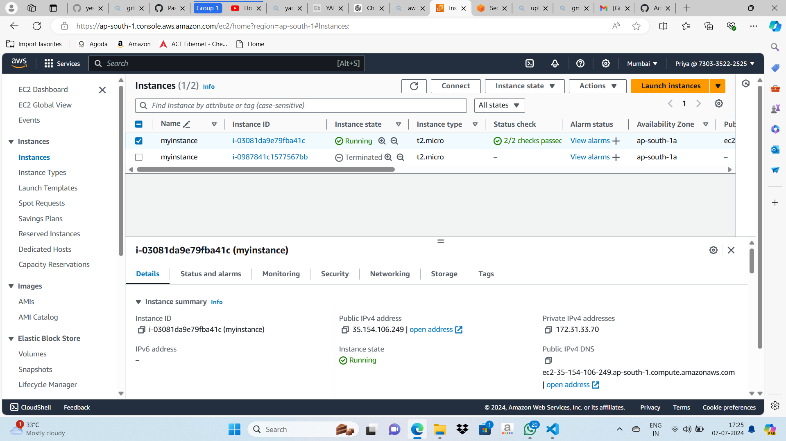Image resolution: width=786 pixels, height=441 pixels.
Task: Collapse the Images sidebar section
Action: click(x=11, y=286)
